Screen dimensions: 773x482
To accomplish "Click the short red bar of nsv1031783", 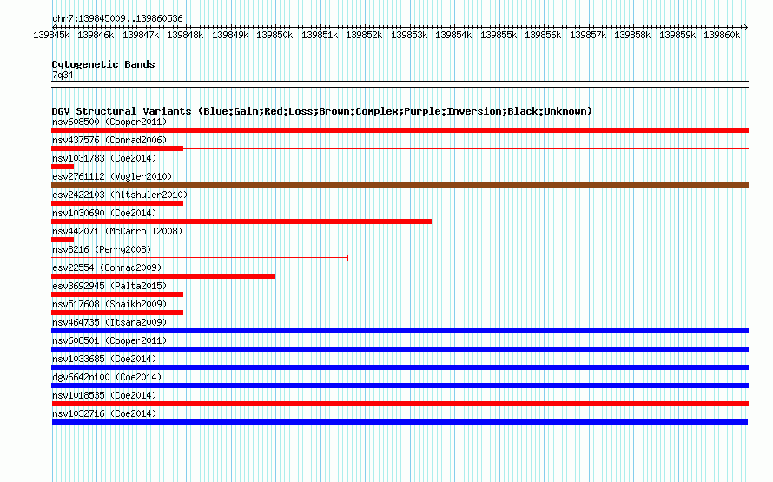I will point(63,167).
